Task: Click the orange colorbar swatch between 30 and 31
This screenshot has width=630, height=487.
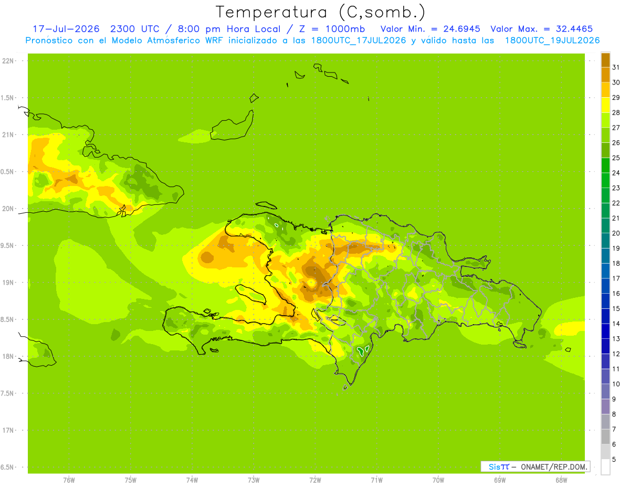Action: pyautogui.click(x=605, y=75)
